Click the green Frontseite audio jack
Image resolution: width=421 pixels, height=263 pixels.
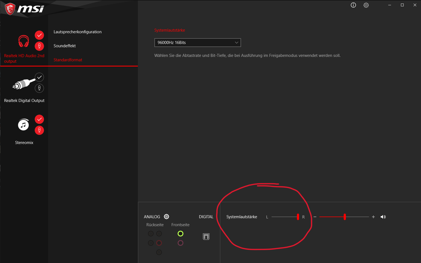pos(181,234)
